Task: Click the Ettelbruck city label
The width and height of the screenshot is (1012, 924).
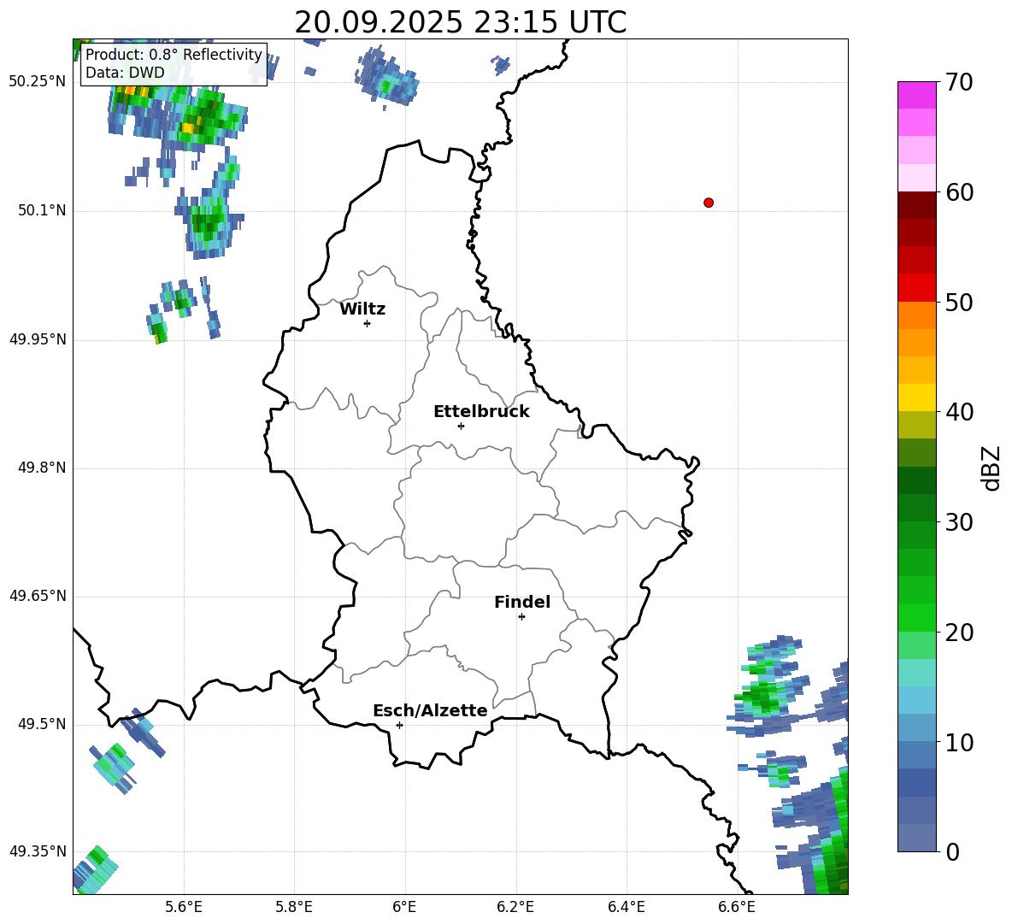Action: [481, 412]
